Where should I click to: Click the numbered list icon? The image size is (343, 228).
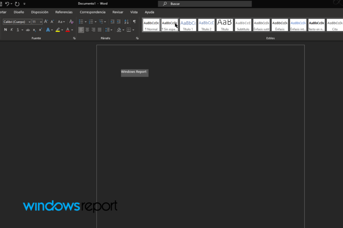(91, 22)
